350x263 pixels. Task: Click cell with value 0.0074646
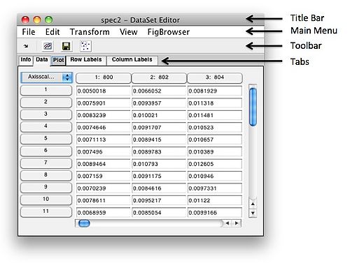(x=103, y=128)
